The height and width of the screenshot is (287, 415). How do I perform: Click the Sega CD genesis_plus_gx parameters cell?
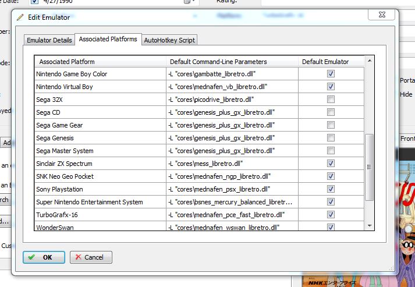click(232, 112)
